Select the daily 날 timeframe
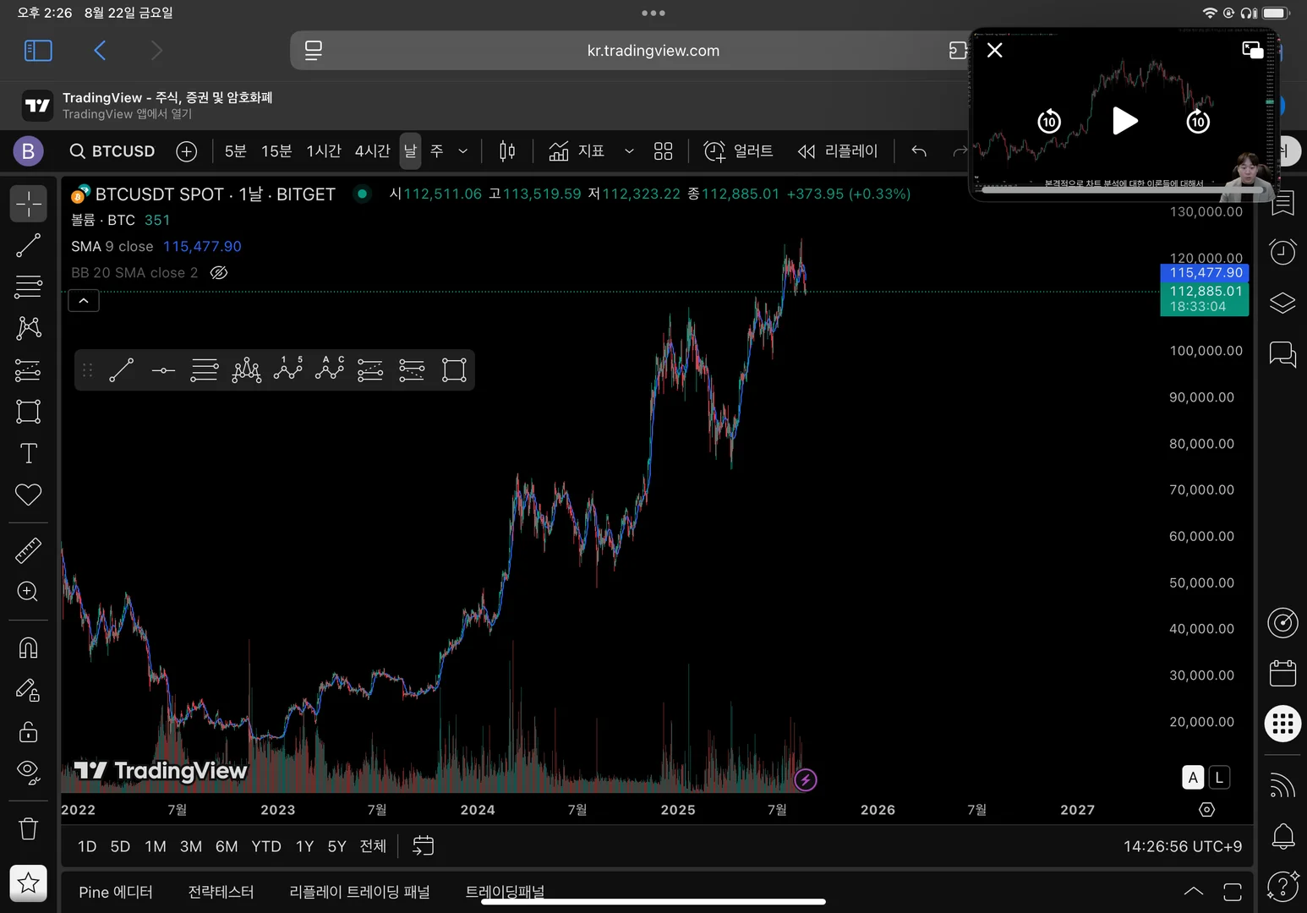1307x913 pixels. click(410, 151)
